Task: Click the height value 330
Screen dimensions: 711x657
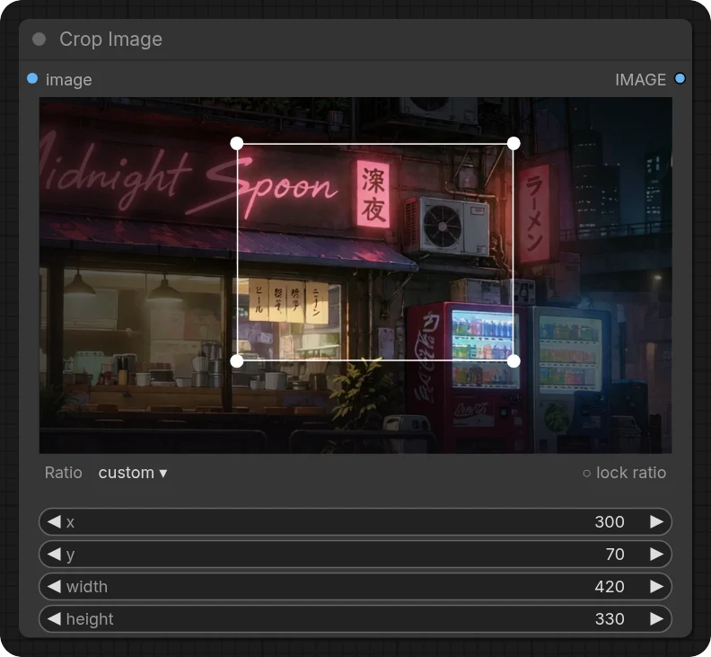Action: pyautogui.click(x=610, y=619)
